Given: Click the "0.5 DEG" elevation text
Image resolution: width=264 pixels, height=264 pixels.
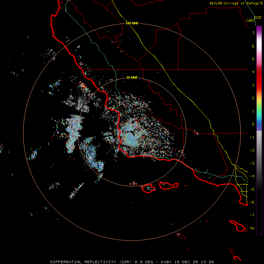Looking at the screenshot, I should tap(144, 262).
